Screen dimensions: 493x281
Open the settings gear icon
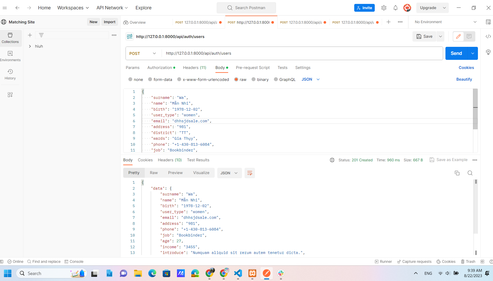click(x=384, y=8)
